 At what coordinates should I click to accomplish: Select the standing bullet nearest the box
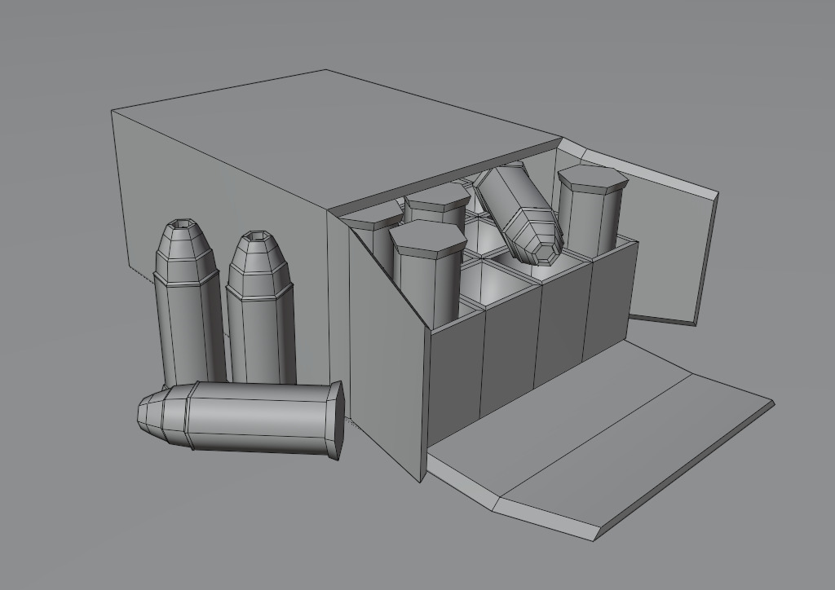[261, 307]
